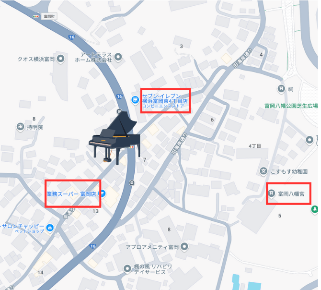Click the bus stop icon south of the piano
The image size is (321, 290).
(x=132, y=182)
